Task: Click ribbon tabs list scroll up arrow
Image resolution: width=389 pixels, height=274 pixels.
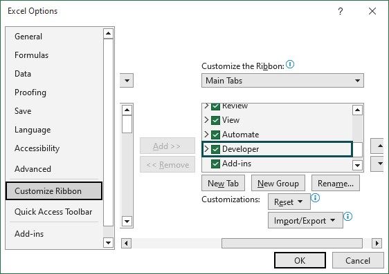Action: [357, 110]
